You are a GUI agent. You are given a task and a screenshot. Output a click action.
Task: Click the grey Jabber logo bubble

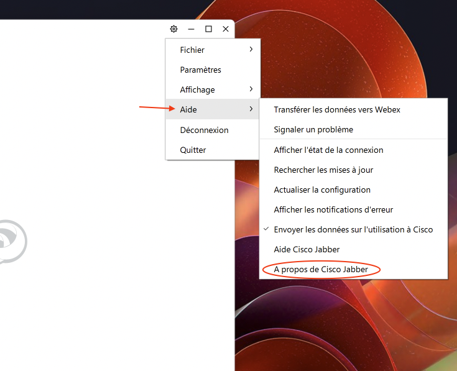pos(11,241)
